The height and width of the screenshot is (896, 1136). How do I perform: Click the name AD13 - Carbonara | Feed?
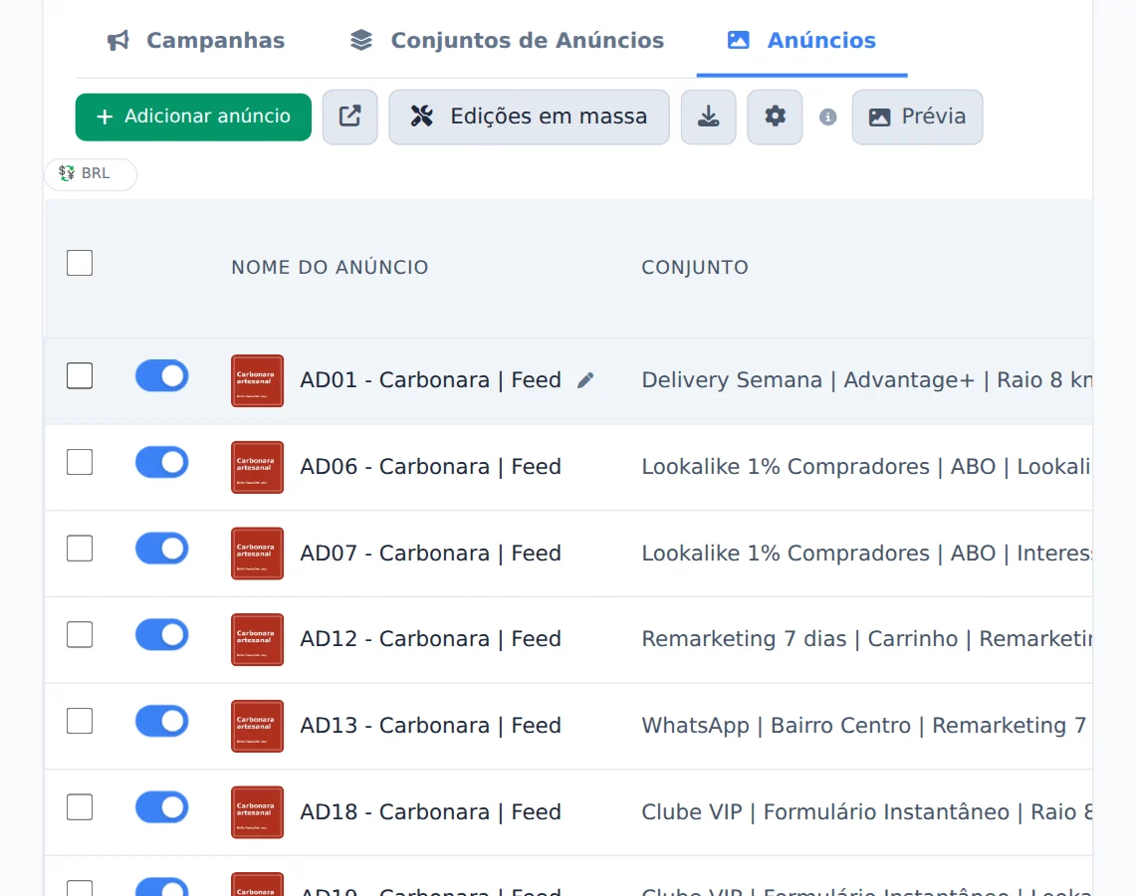click(430, 726)
